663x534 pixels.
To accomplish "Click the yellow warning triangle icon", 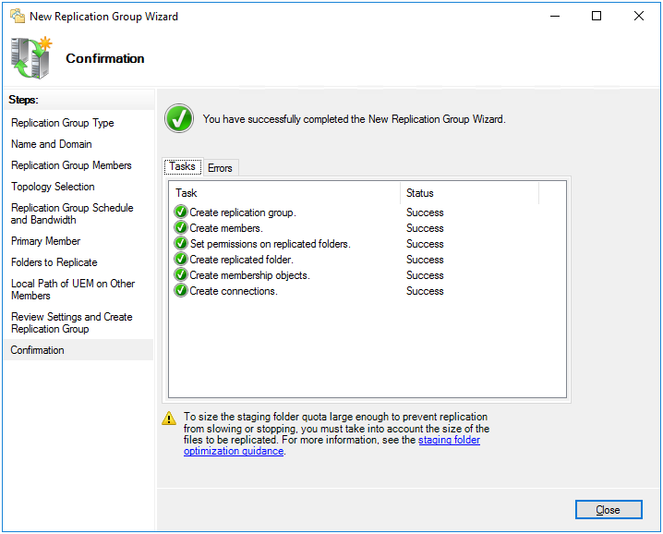I will point(169,418).
